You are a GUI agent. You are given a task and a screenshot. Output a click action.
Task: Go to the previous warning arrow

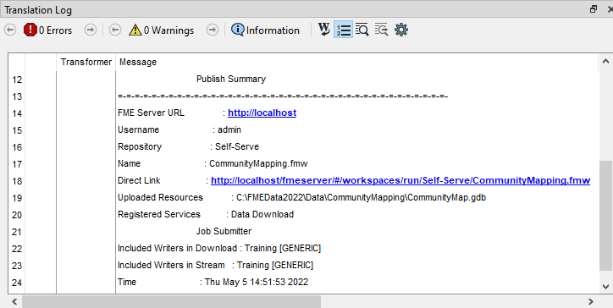[115, 30]
